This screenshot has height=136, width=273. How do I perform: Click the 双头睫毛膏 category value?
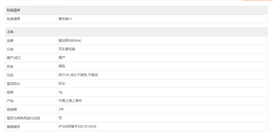point(67,49)
